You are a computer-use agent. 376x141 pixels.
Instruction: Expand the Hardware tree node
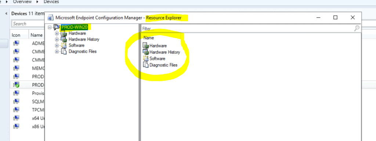[57, 33]
